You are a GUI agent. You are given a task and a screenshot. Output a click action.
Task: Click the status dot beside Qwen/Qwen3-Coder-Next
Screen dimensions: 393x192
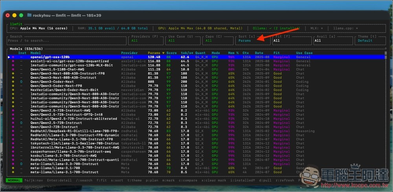tap(13, 82)
